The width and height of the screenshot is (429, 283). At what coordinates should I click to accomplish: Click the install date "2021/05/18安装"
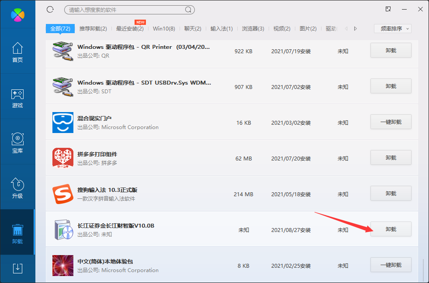point(291,194)
